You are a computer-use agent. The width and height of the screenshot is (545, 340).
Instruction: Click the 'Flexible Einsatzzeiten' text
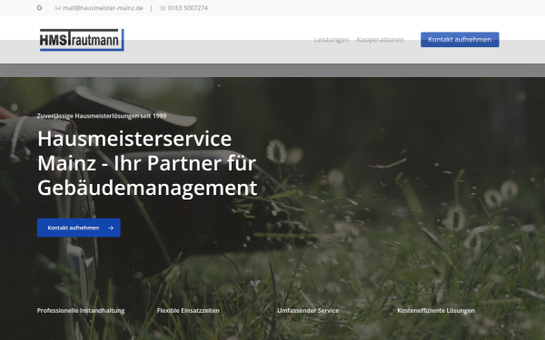[188, 310]
